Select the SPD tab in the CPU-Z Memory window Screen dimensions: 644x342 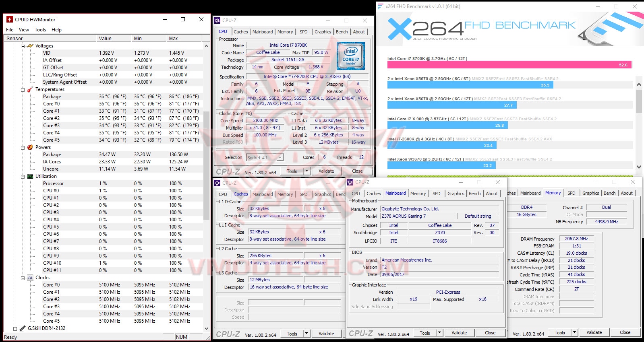[x=571, y=193]
